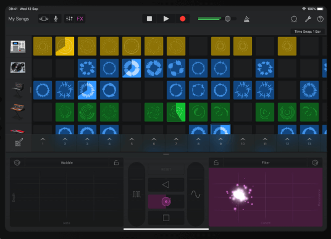This screenshot has width=331, height=239.
Task: Tap the microphone input icon
Action: tap(56, 19)
